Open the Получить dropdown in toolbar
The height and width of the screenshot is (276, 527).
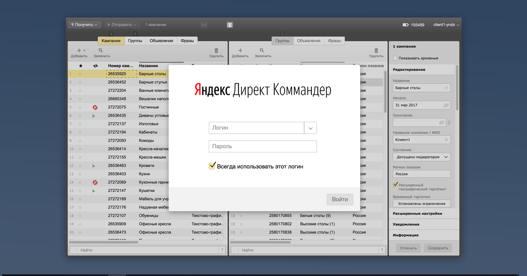[x=85, y=25]
